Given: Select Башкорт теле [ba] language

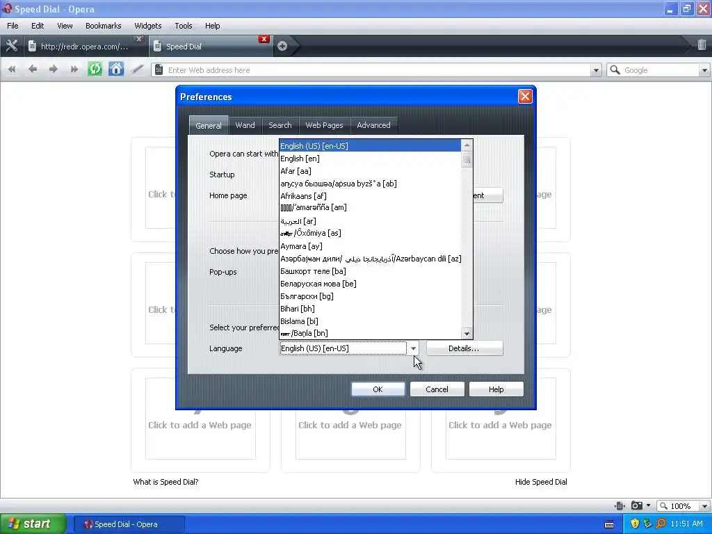Looking at the screenshot, I should 370,271.
